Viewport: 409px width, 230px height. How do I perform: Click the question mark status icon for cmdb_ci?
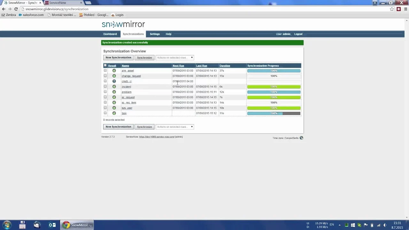[114, 81]
